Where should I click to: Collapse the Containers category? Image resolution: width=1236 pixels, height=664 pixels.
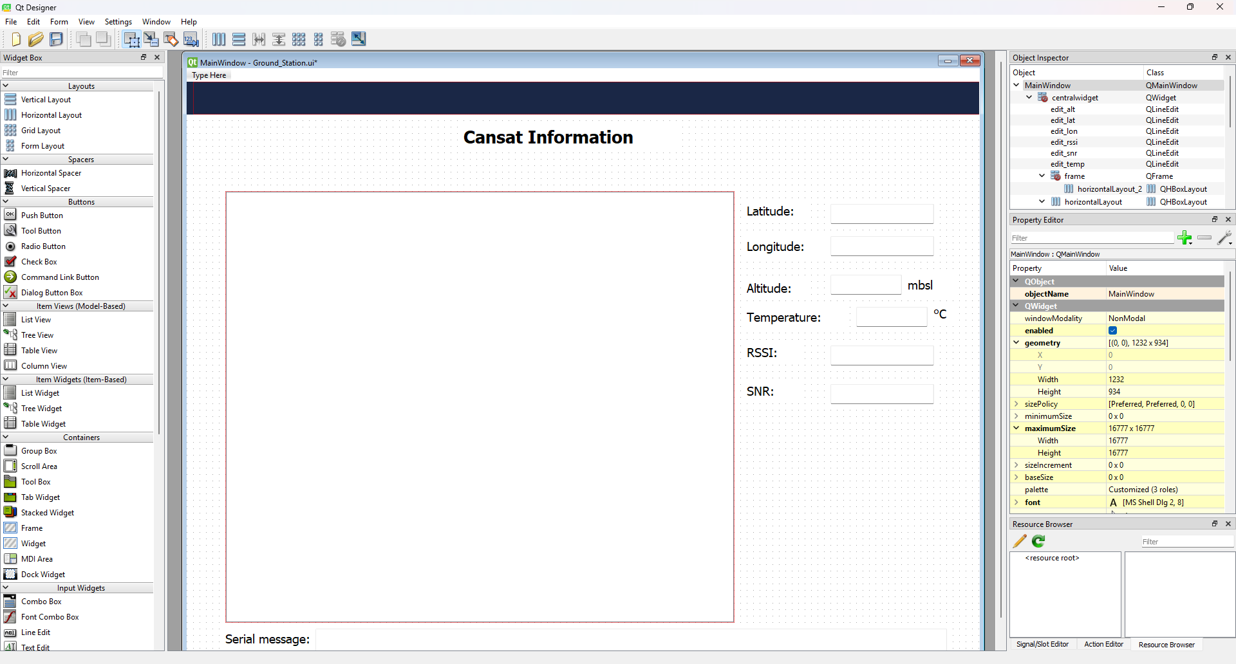click(x=6, y=437)
